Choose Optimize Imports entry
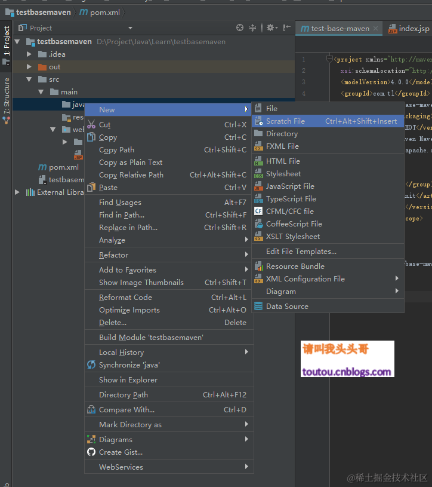432x487 pixels. (x=169, y=310)
